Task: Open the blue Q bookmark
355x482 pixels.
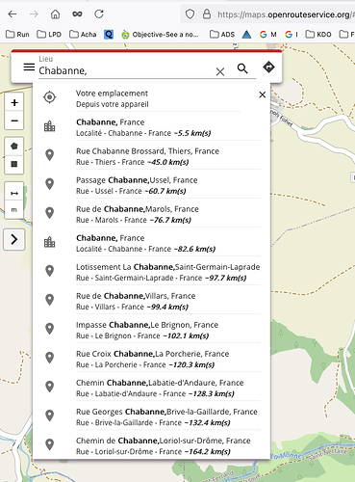Action: coord(109,34)
